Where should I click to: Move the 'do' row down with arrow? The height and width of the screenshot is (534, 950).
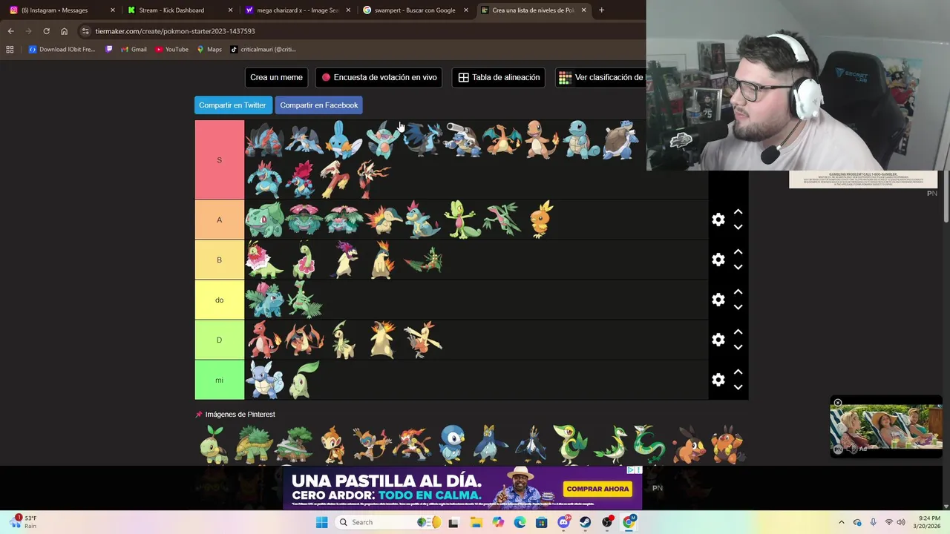pyautogui.click(x=738, y=307)
